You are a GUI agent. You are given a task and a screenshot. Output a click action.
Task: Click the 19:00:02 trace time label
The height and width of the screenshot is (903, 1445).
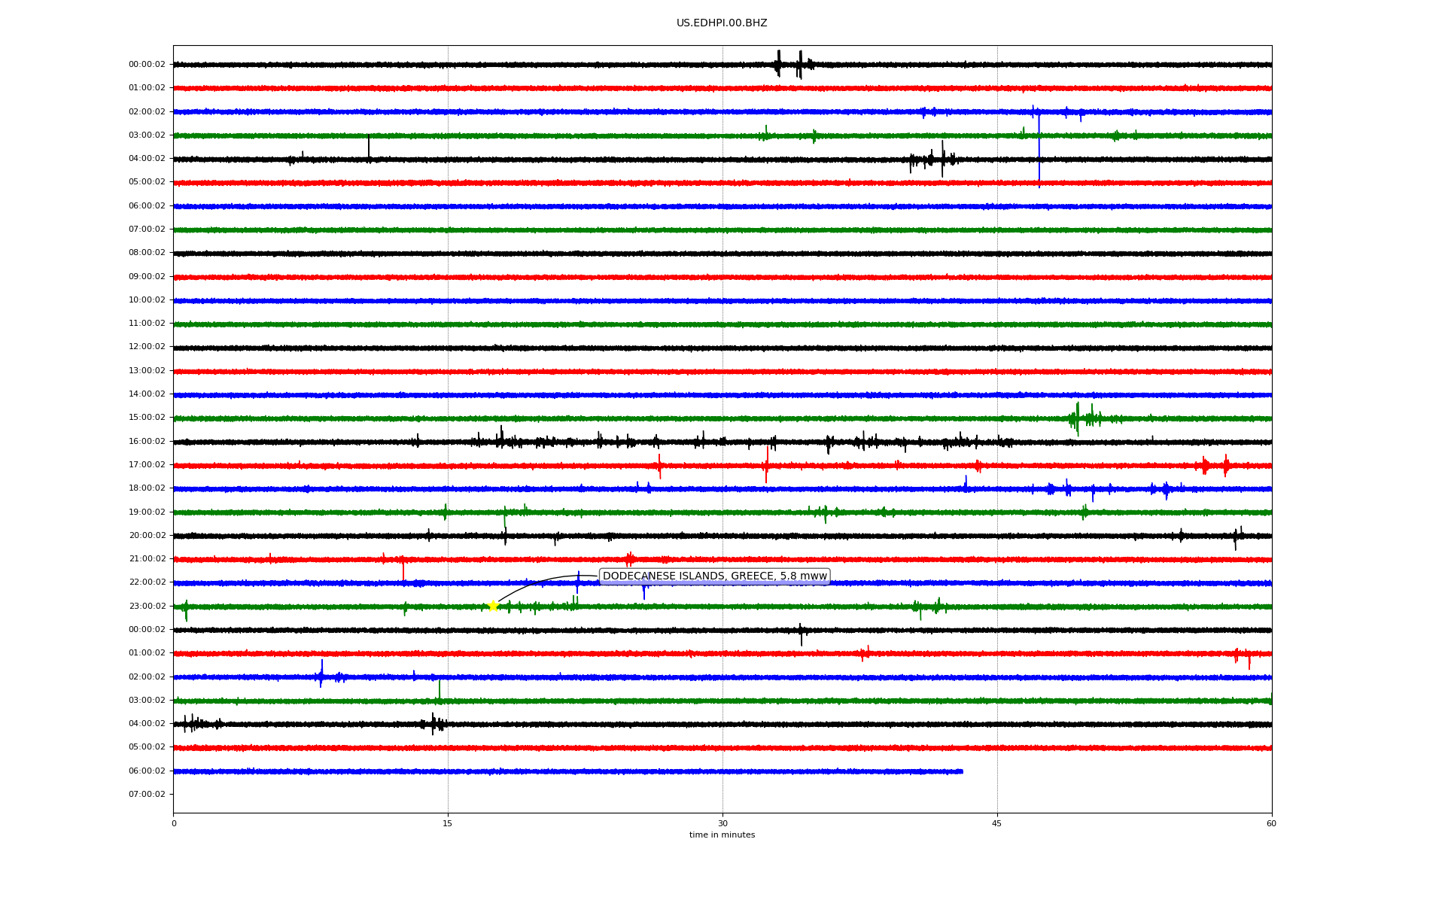(147, 512)
